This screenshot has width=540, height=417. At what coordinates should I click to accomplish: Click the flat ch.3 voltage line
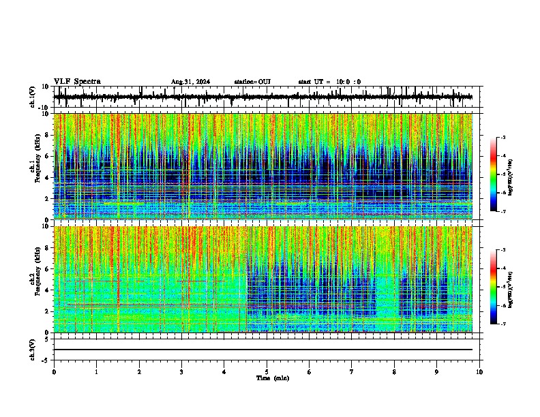pyautogui.click(x=262, y=350)
